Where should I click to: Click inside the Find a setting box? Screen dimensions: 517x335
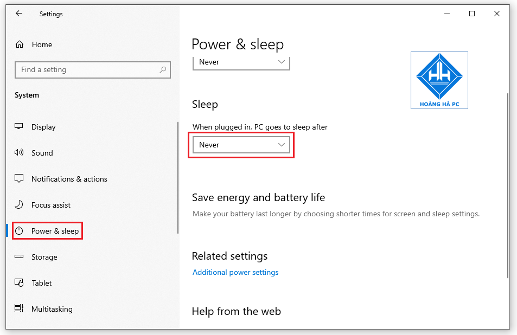pos(92,69)
